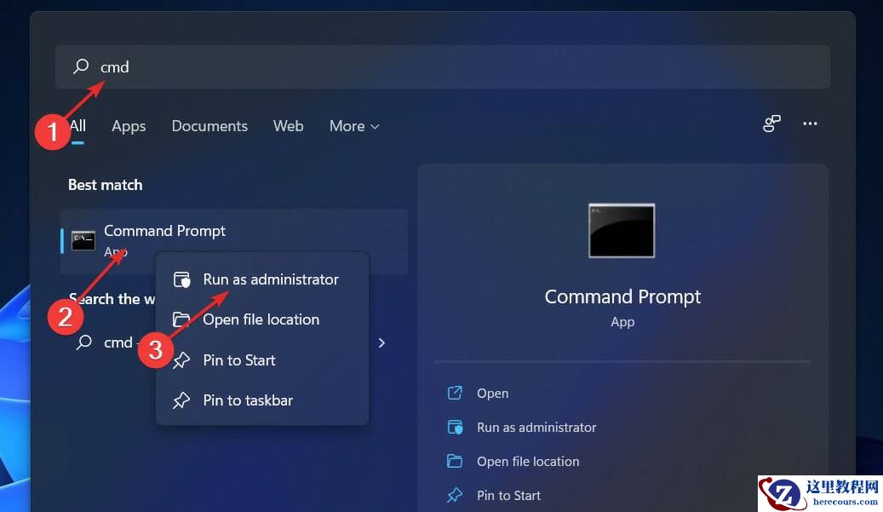Click the Command Prompt thumbnail in search results
Image resolution: width=883 pixels, height=512 pixels.
pos(83,240)
